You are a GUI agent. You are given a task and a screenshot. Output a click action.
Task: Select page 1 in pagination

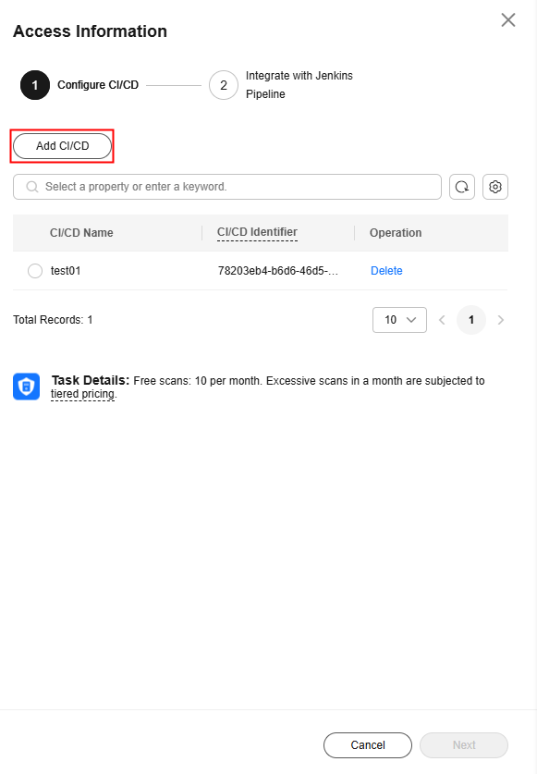point(470,320)
